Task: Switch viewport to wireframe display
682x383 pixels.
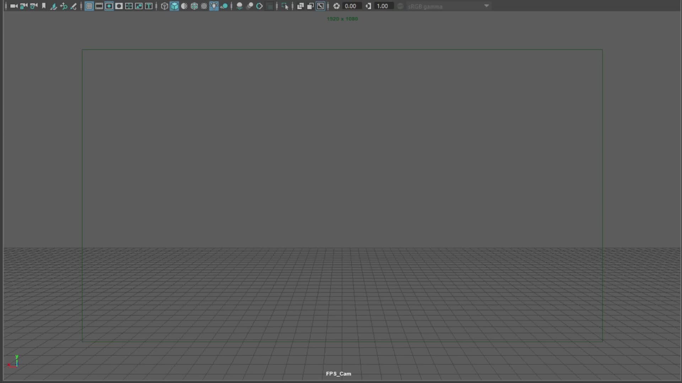Action: (164, 6)
